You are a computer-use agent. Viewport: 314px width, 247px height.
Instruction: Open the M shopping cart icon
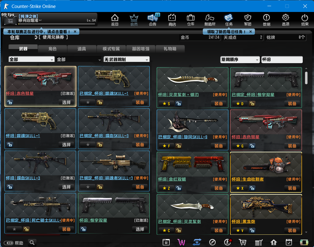pos(243,242)
